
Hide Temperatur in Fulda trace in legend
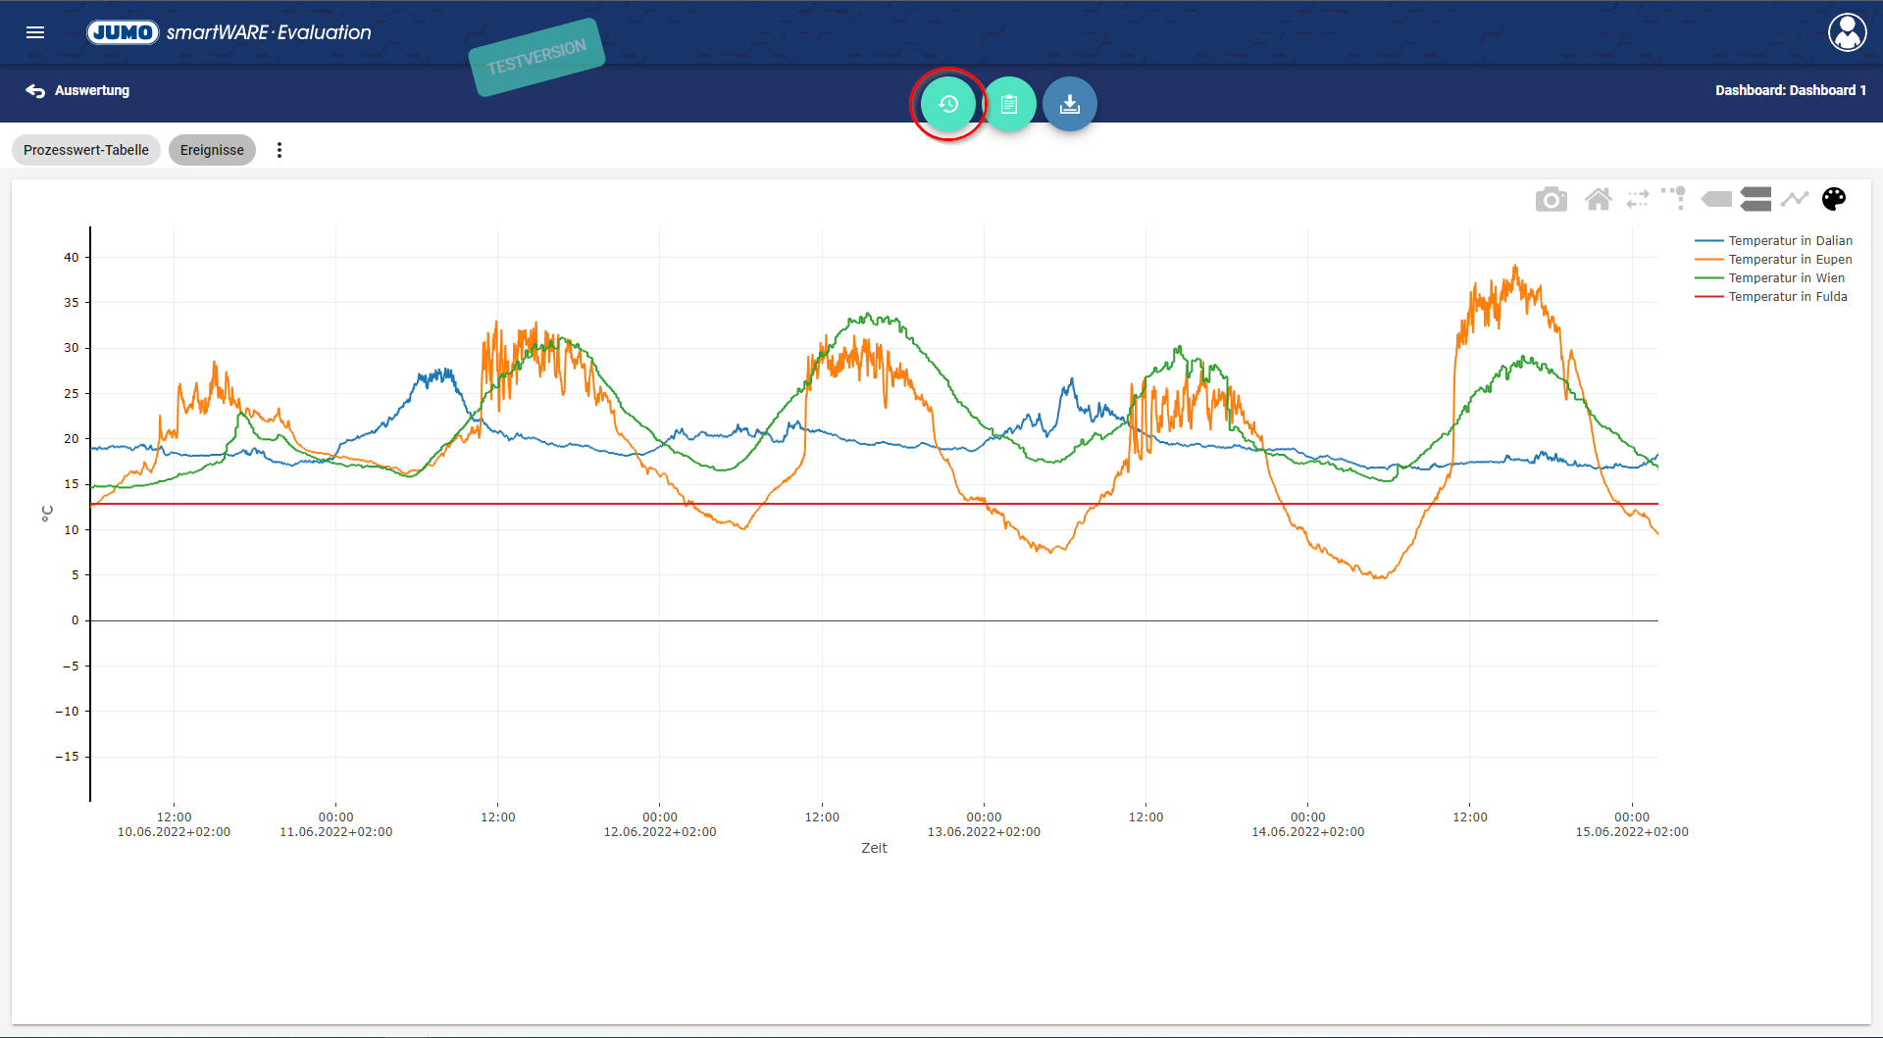(x=1787, y=297)
